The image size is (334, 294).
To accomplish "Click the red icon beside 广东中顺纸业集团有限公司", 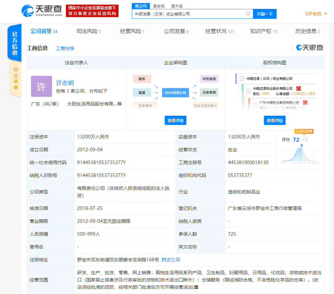I will pyautogui.click(x=305, y=103).
